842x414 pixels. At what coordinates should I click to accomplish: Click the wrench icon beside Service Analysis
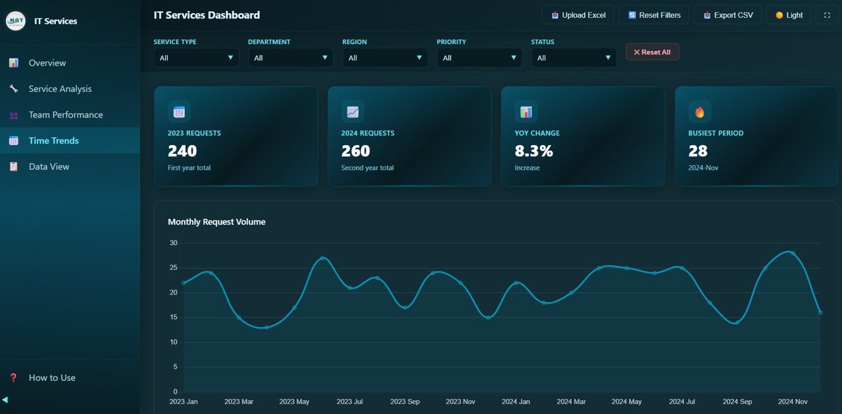[x=13, y=89]
